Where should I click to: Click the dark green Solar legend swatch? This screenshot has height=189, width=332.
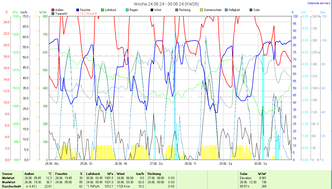point(251,10)
